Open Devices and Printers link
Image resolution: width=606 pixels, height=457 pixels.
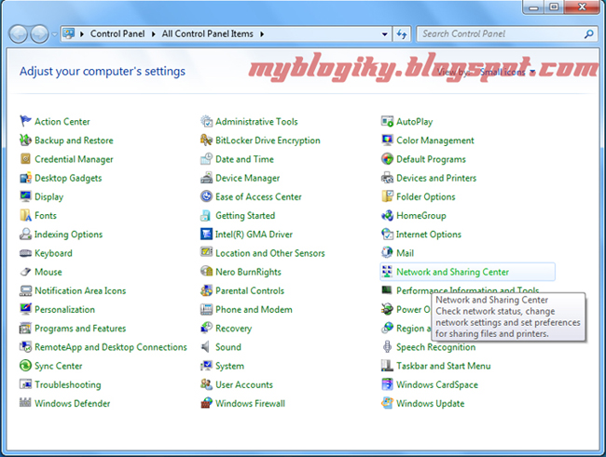tap(436, 178)
